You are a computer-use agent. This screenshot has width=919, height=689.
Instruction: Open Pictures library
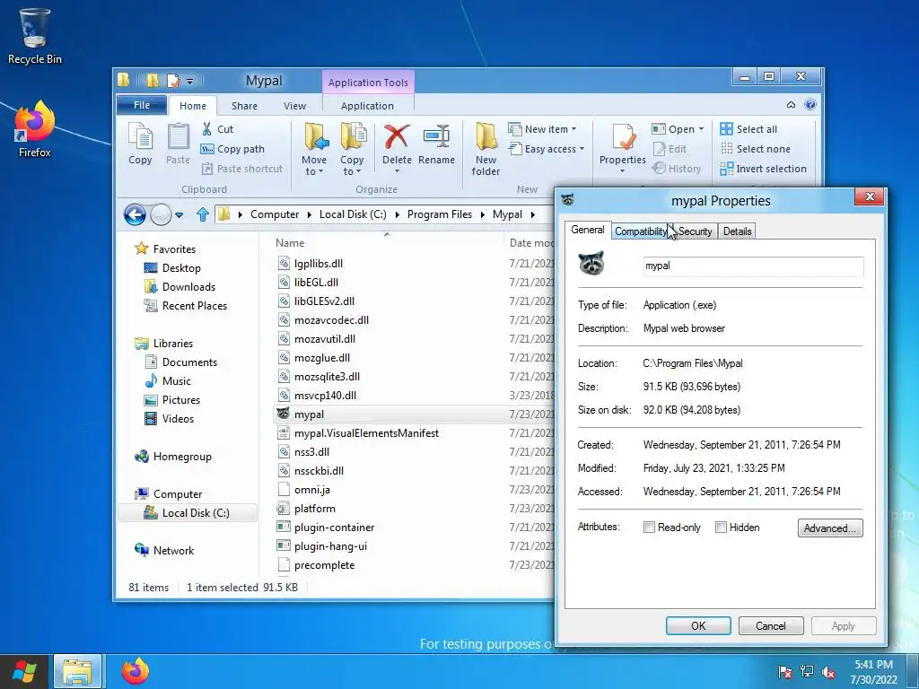[x=181, y=399]
